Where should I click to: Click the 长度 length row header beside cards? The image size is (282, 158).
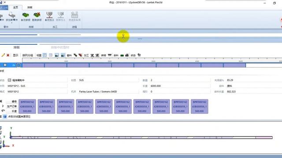[12, 111]
